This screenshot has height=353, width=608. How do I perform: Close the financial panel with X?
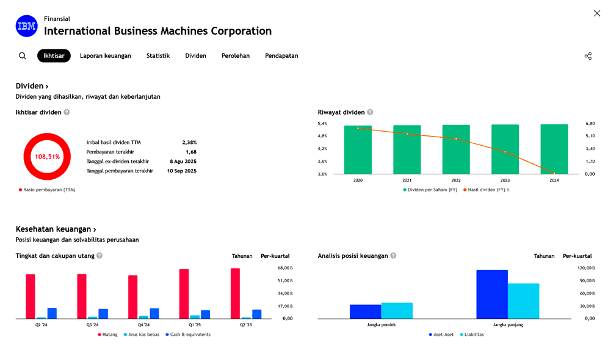coord(596,13)
